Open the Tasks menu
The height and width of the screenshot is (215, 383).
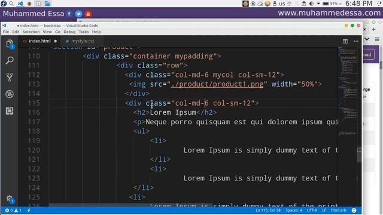[x=84, y=32]
